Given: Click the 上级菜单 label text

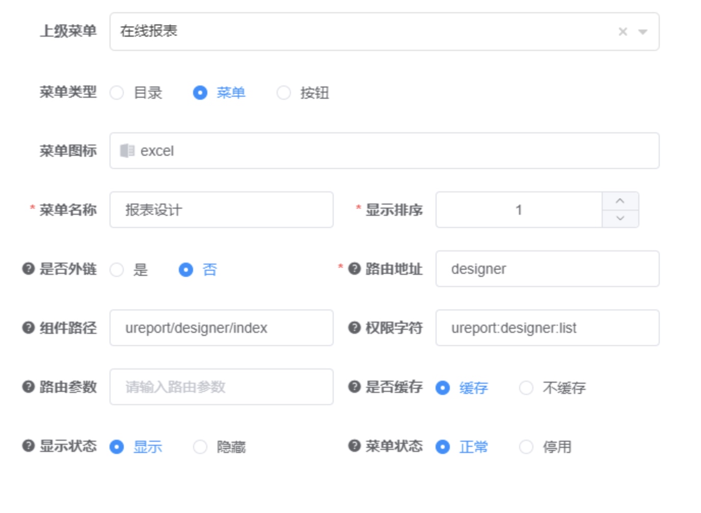Looking at the screenshot, I should click(68, 31).
